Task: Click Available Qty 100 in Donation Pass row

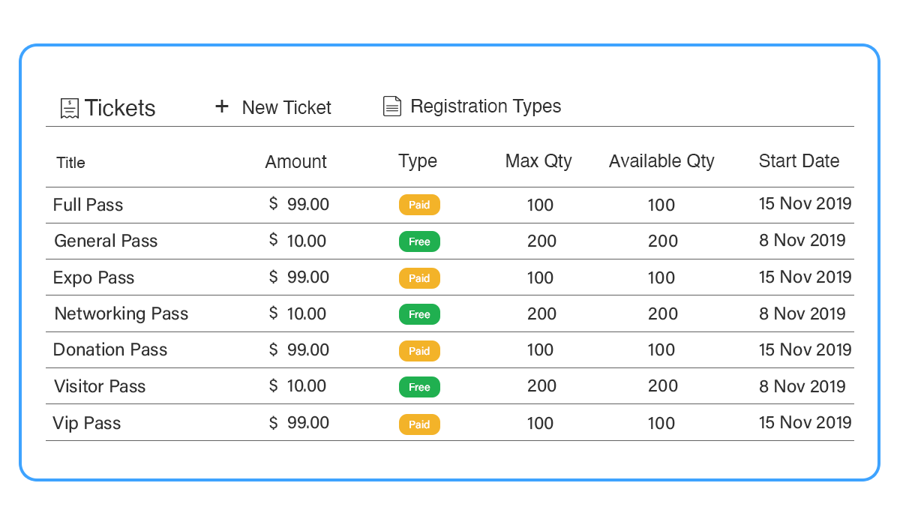Action: (x=661, y=349)
